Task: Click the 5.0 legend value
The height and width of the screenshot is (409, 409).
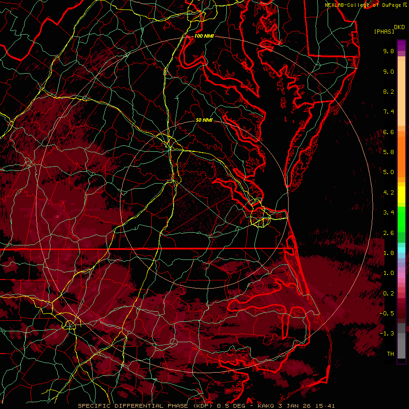Action: (389, 172)
